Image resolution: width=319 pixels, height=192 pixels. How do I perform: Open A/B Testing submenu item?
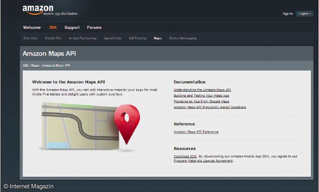pos(138,38)
